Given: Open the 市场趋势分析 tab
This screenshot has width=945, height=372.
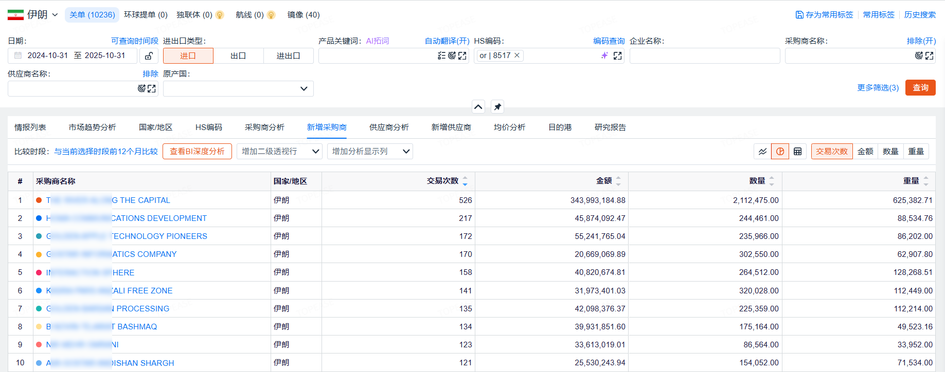Looking at the screenshot, I should (x=93, y=127).
